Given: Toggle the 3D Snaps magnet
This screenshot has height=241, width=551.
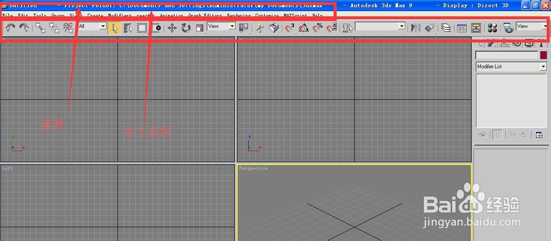Looking at the screenshot, I should pos(290,28).
